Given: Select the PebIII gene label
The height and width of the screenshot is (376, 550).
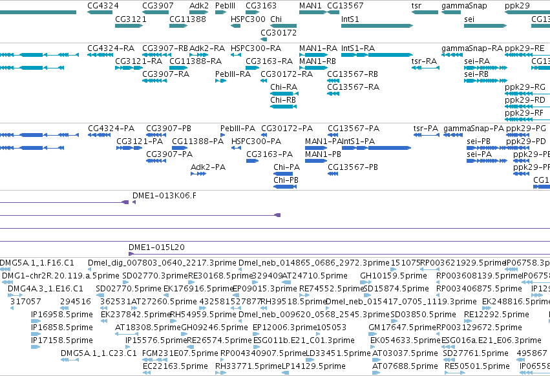Looking at the screenshot, I should pyautogui.click(x=225, y=6).
